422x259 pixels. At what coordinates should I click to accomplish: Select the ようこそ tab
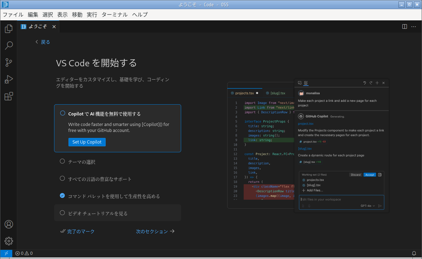click(37, 26)
